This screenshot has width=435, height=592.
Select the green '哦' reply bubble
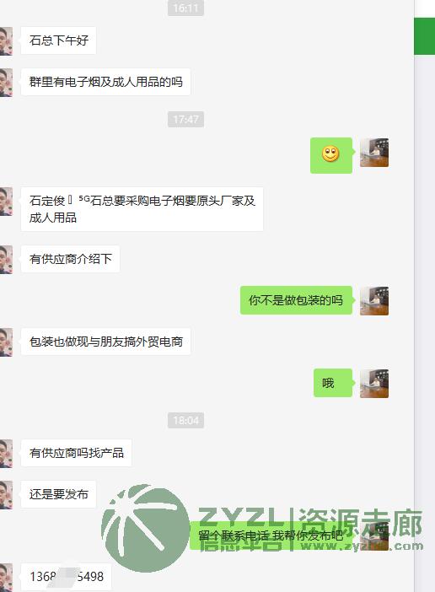click(x=333, y=383)
